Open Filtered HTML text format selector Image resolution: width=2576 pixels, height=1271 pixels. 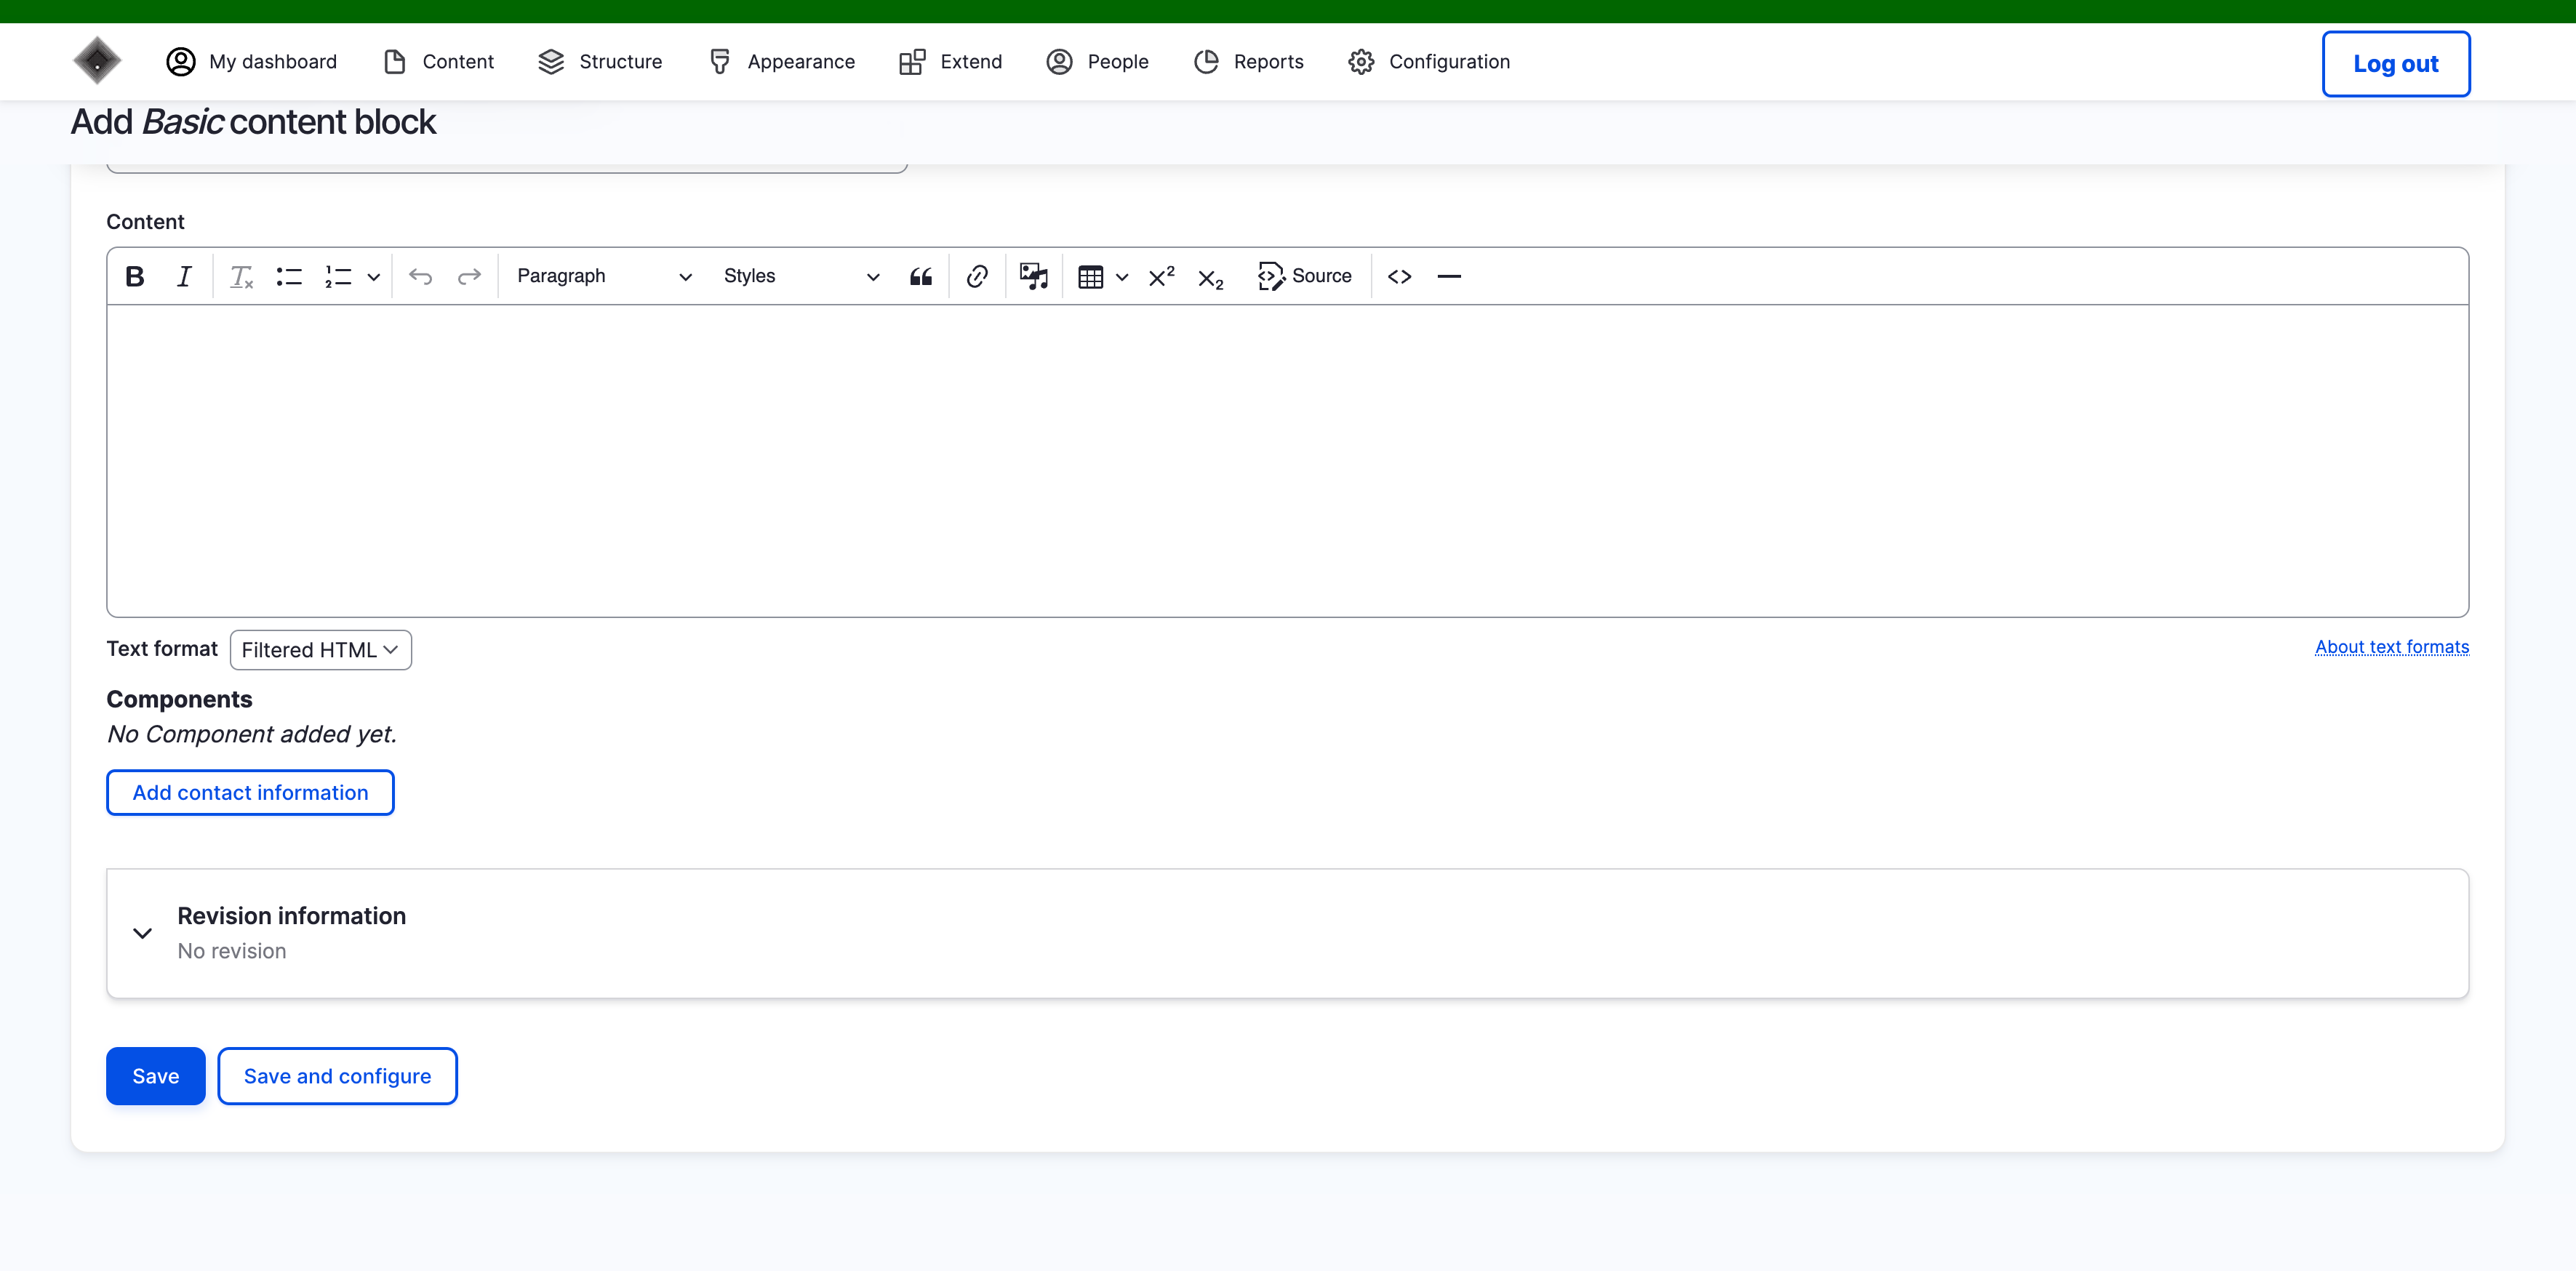[x=320, y=650]
